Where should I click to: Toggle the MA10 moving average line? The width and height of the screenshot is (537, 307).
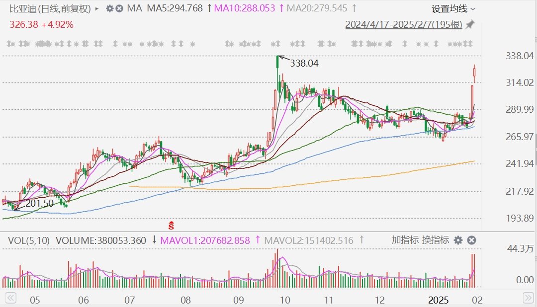click(x=245, y=8)
